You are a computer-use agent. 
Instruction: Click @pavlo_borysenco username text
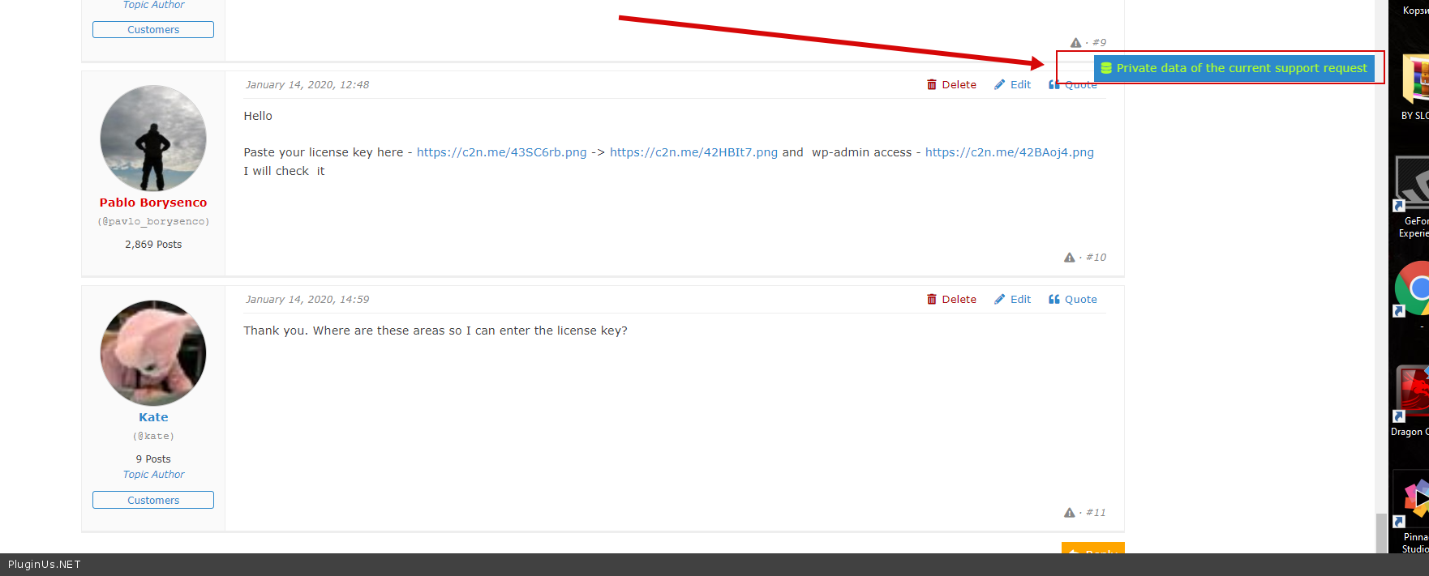[153, 221]
